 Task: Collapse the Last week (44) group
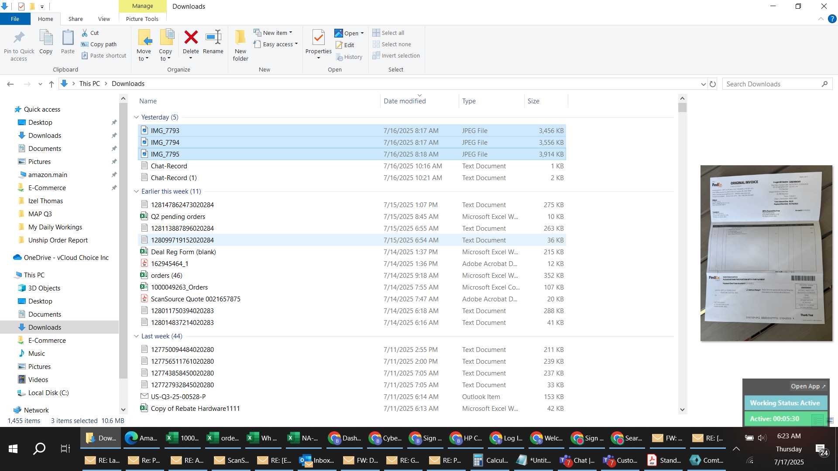click(136, 336)
